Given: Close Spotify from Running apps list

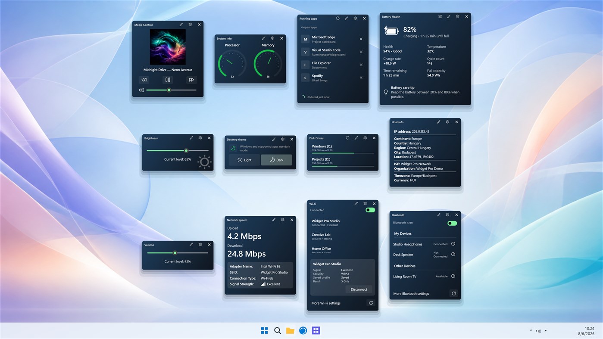Looking at the screenshot, I should point(361,78).
